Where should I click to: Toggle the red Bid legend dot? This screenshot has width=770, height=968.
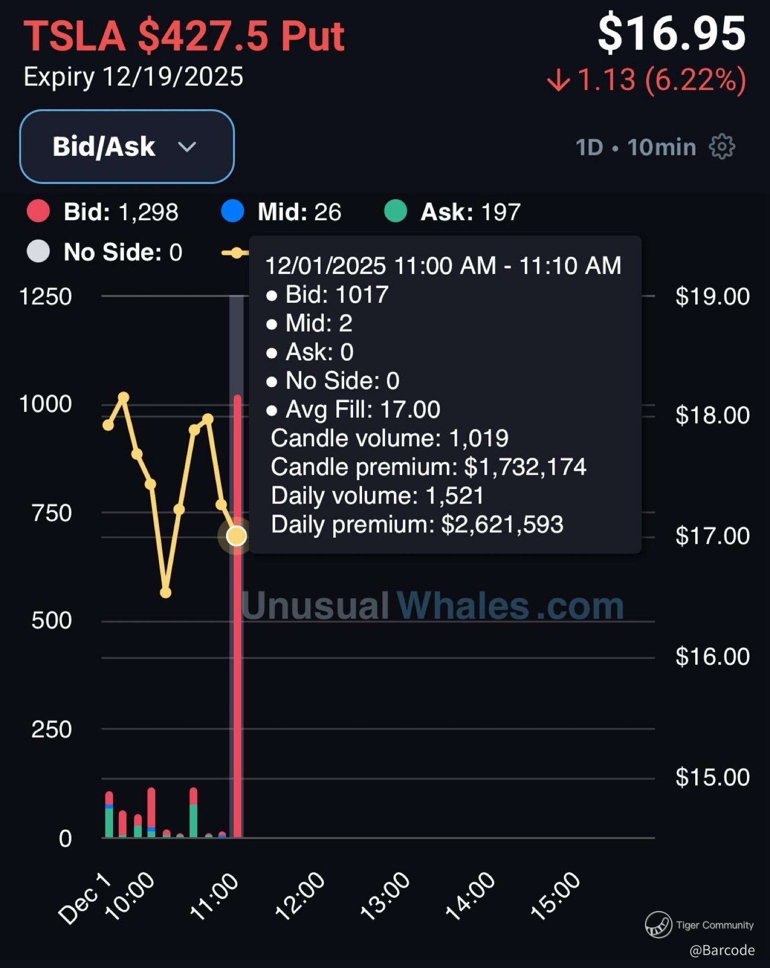coord(38,212)
